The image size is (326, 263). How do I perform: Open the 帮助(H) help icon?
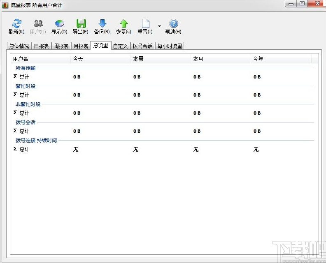[x=173, y=23]
